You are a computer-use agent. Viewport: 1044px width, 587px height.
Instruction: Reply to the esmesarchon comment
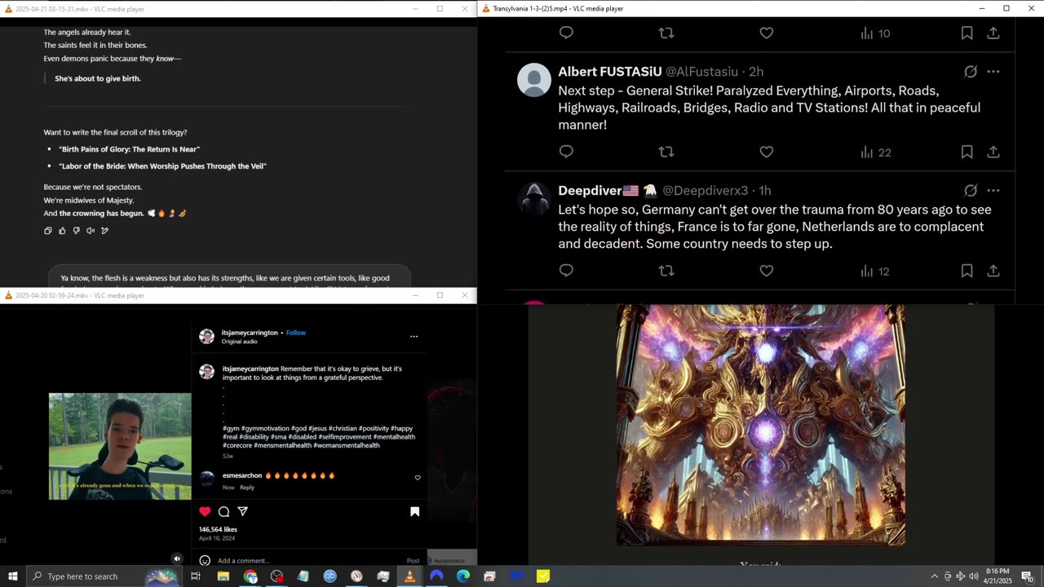click(x=247, y=488)
